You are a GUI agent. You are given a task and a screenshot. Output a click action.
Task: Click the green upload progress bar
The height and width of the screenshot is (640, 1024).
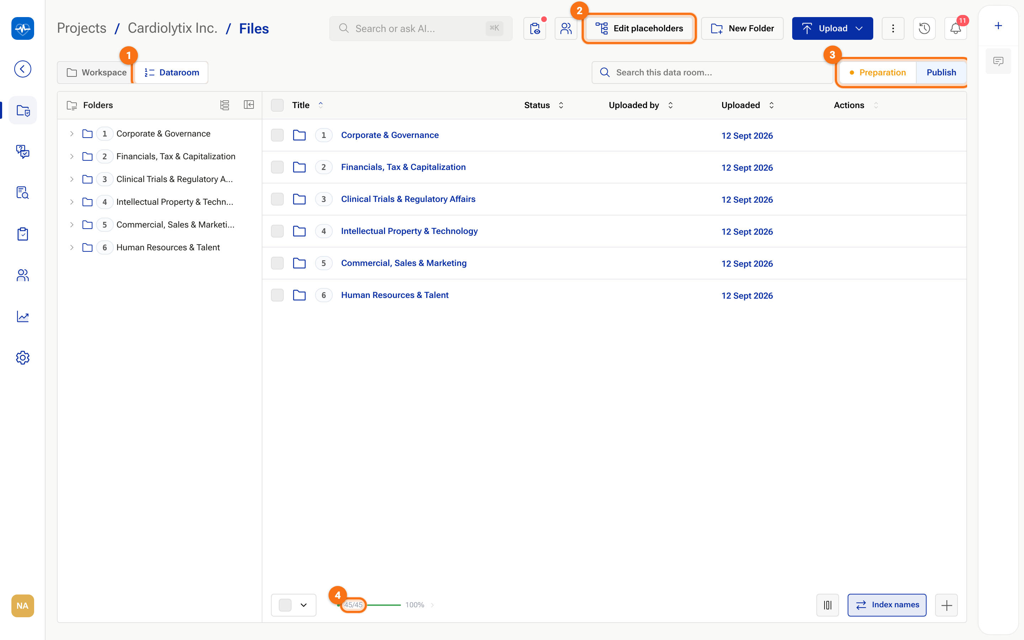384,605
